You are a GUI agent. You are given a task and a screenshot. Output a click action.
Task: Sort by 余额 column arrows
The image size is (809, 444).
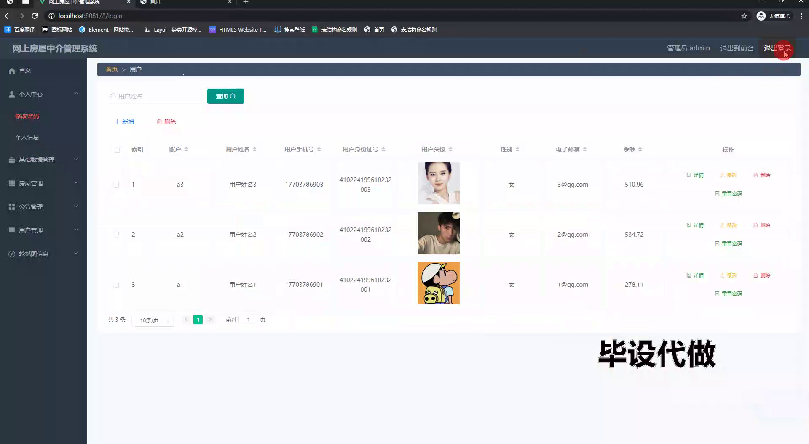[640, 149]
